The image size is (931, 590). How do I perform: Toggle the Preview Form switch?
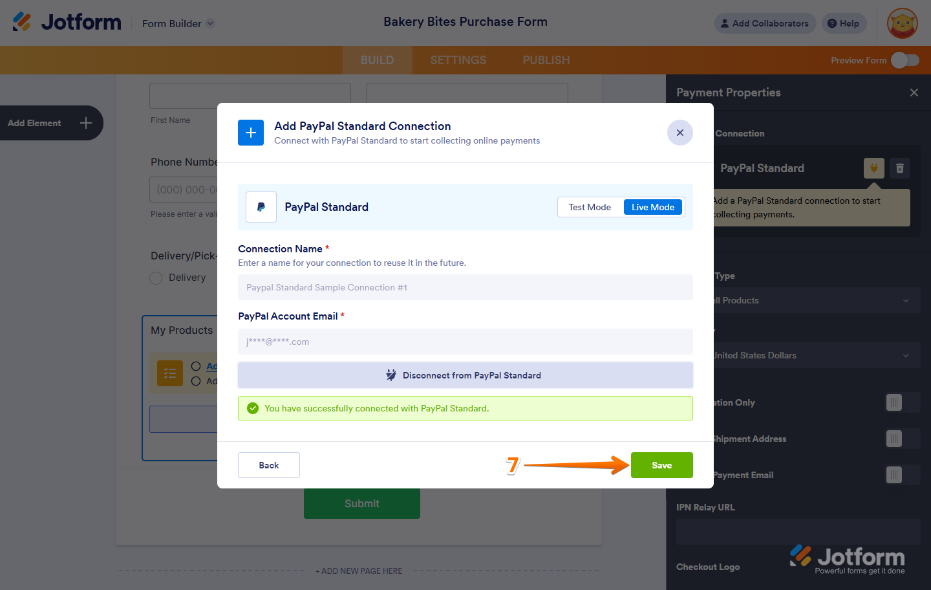(x=905, y=60)
